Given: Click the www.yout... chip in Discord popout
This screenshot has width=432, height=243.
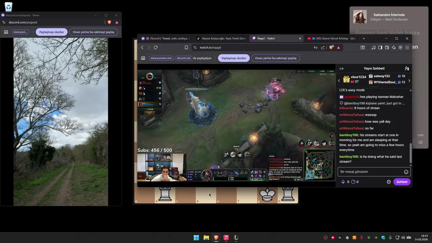Looking at the screenshot, I should pyautogui.click(x=20, y=32).
